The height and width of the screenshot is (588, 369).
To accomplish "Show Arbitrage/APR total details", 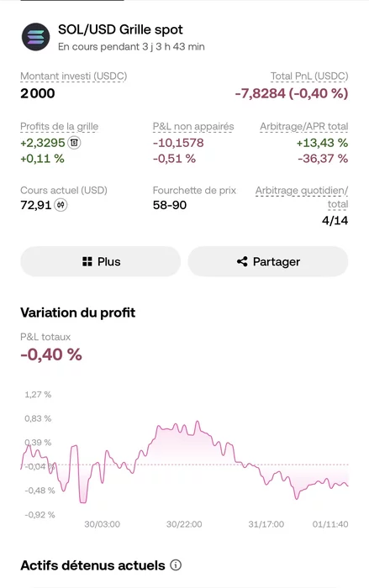I will (x=304, y=126).
